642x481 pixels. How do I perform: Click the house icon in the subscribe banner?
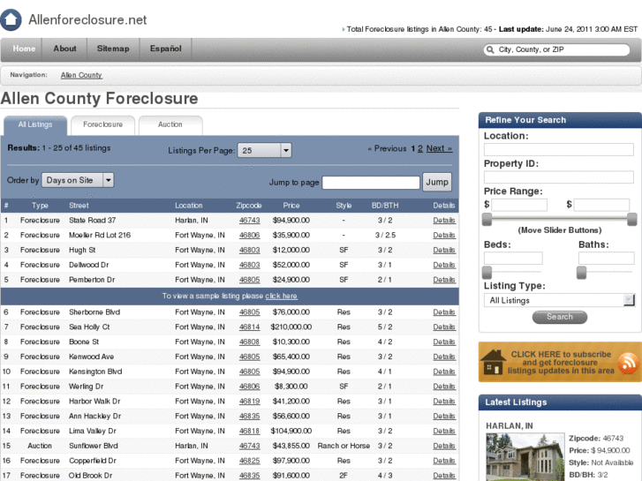[493, 364]
